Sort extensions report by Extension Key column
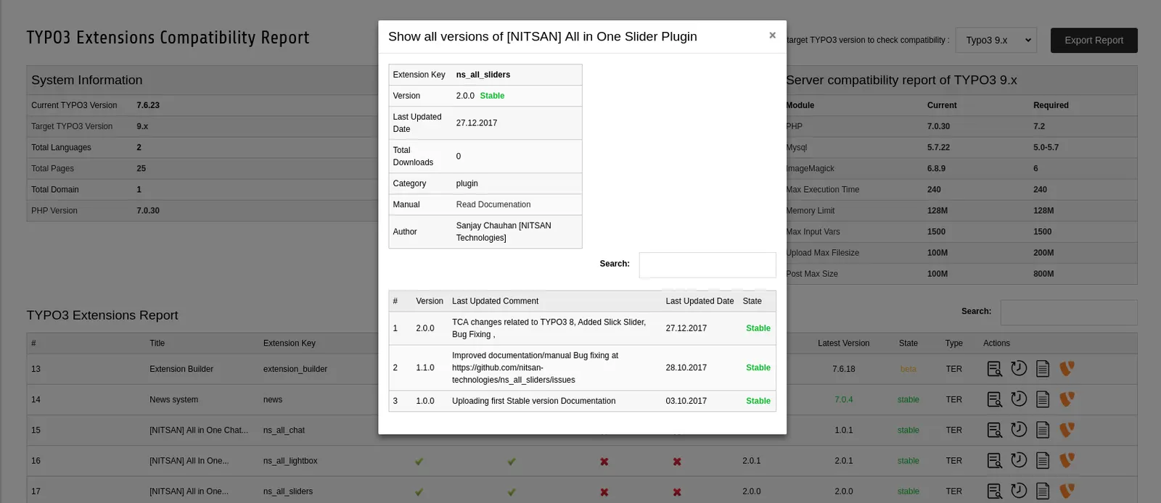The image size is (1161, 503). tap(289, 343)
